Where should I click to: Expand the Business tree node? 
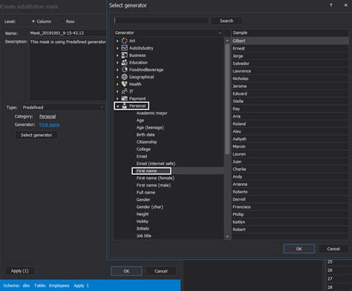(x=117, y=56)
